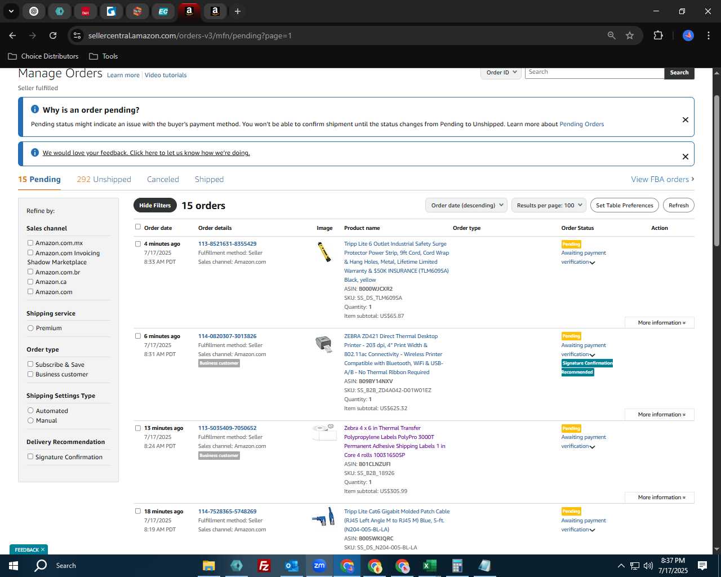
Task: Select the 15 Pending tab
Action: [x=39, y=179]
